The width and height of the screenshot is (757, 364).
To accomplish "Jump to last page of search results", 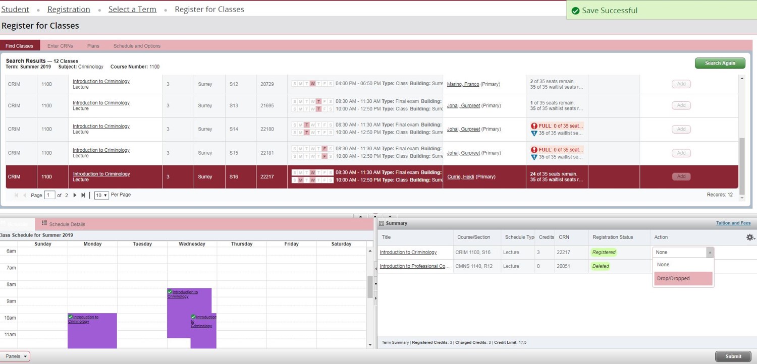I will coord(83,195).
